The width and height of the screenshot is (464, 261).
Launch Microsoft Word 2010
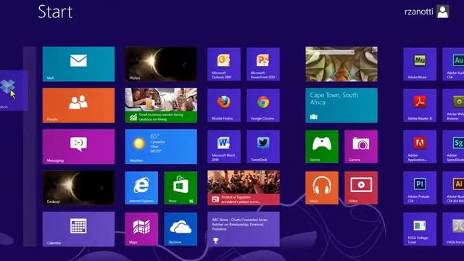click(x=224, y=146)
